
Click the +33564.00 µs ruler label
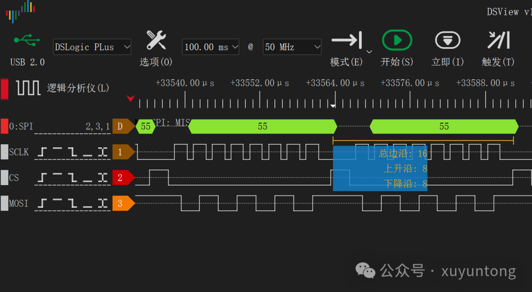pyautogui.click(x=335, y=83)
